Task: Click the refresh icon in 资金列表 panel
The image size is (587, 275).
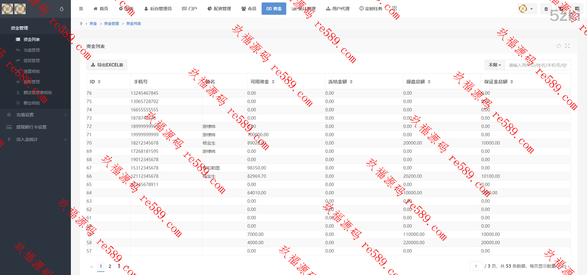Action: point(558,46)
